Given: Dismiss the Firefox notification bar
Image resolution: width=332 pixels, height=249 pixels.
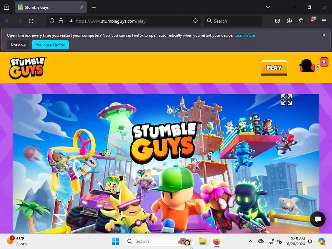Looking at the screenshot, I should coord(324,35).
